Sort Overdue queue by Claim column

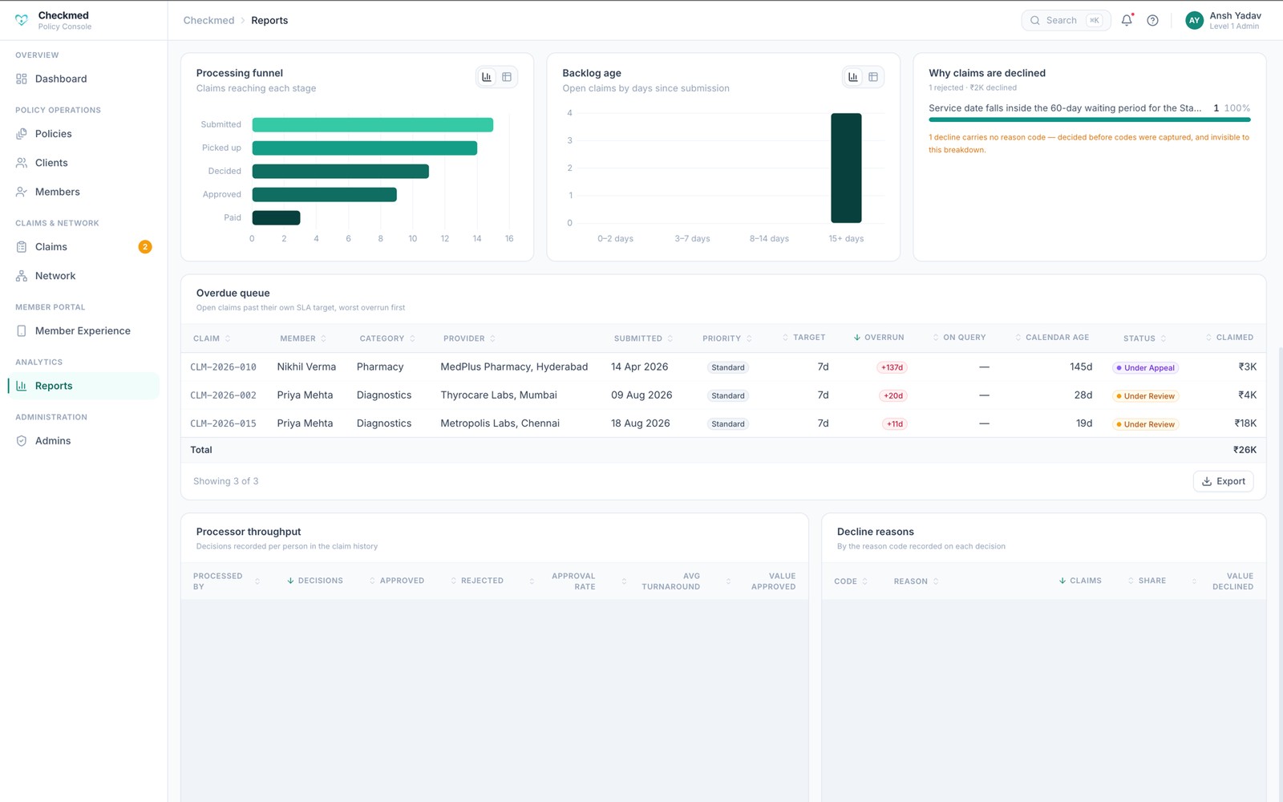tap(212, 338)
